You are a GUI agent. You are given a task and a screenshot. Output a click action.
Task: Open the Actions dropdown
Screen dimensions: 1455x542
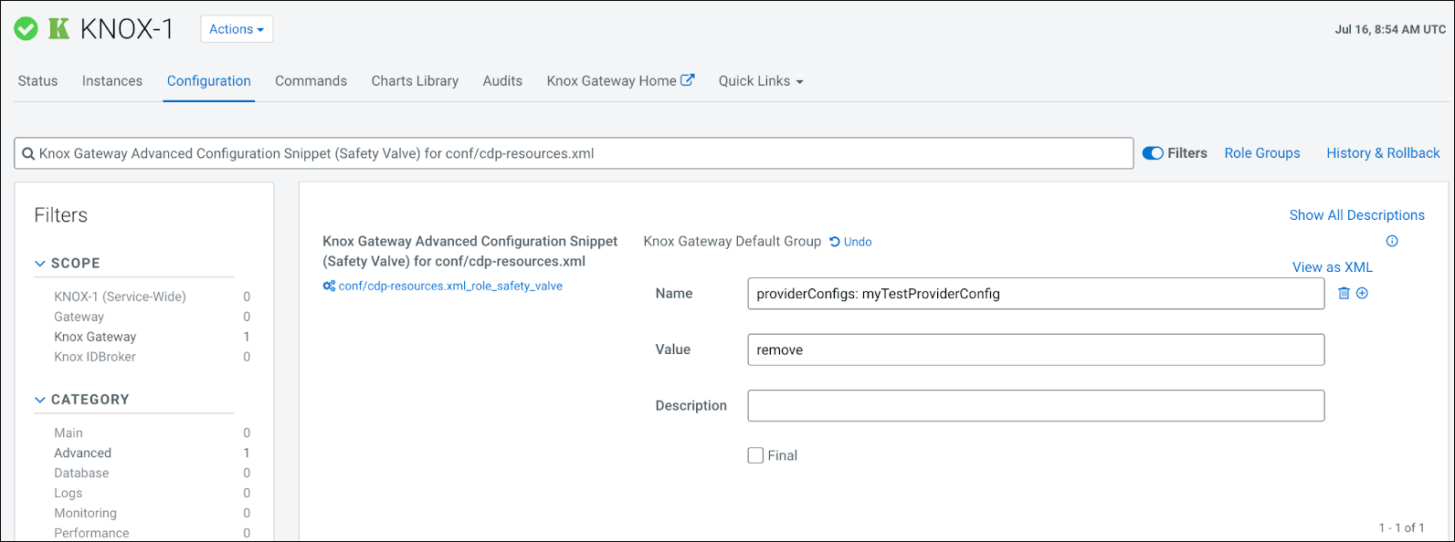coord(237,29)
